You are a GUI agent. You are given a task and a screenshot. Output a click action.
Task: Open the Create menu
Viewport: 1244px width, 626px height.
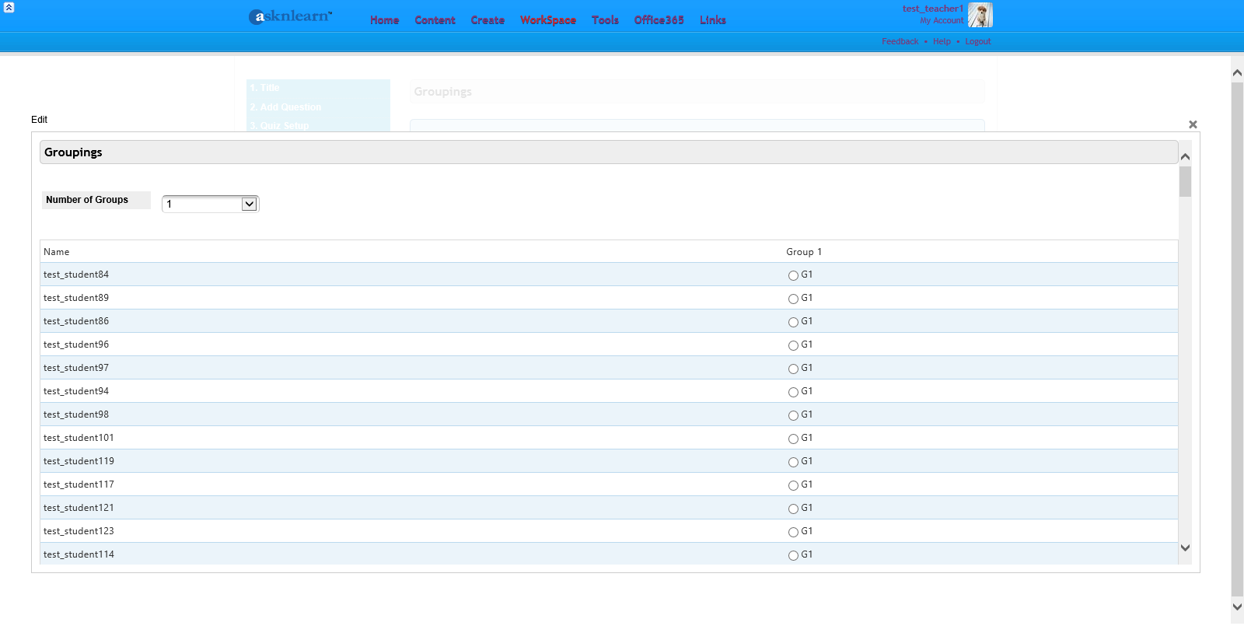487,20
